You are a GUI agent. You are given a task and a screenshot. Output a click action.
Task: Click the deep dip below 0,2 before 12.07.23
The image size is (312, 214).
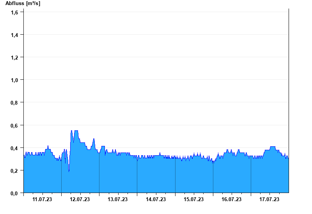point(69,171)
